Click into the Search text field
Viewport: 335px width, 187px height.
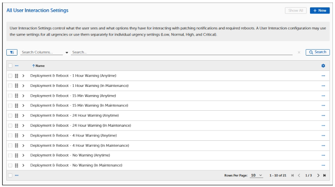click(181, 52)
